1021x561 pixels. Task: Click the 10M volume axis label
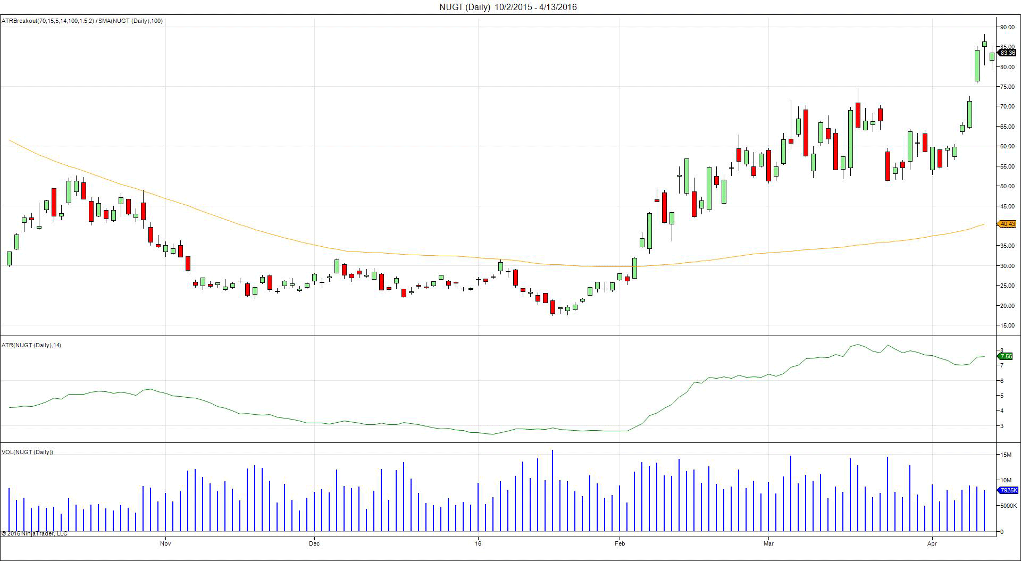[x=1006, y=481]
